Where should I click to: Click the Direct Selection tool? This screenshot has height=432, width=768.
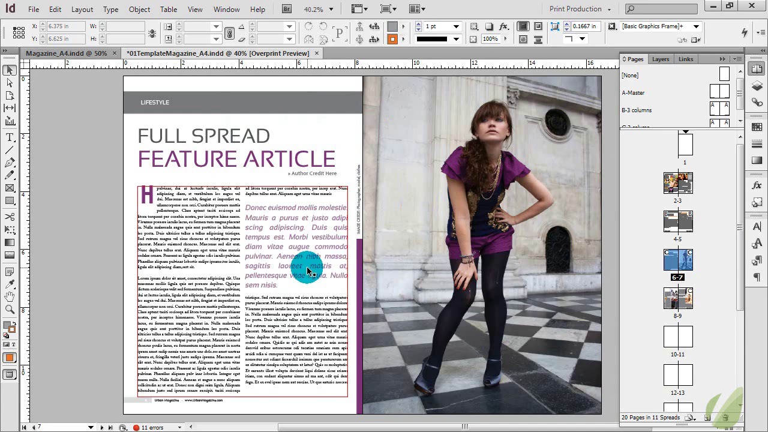[x=10, y=83]
